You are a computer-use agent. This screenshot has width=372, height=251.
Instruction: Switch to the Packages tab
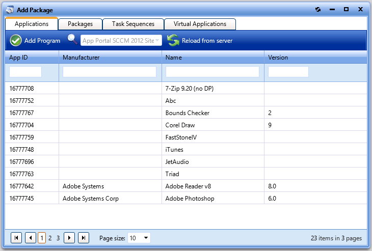80,24
